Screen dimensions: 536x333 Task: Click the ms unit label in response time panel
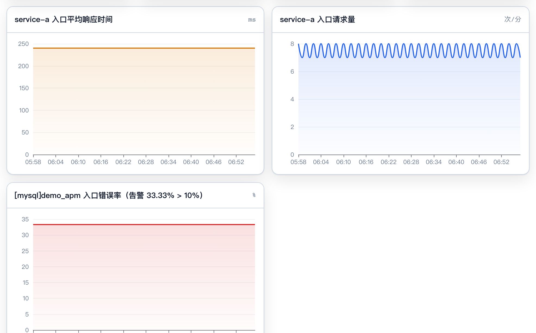point(252,20)
